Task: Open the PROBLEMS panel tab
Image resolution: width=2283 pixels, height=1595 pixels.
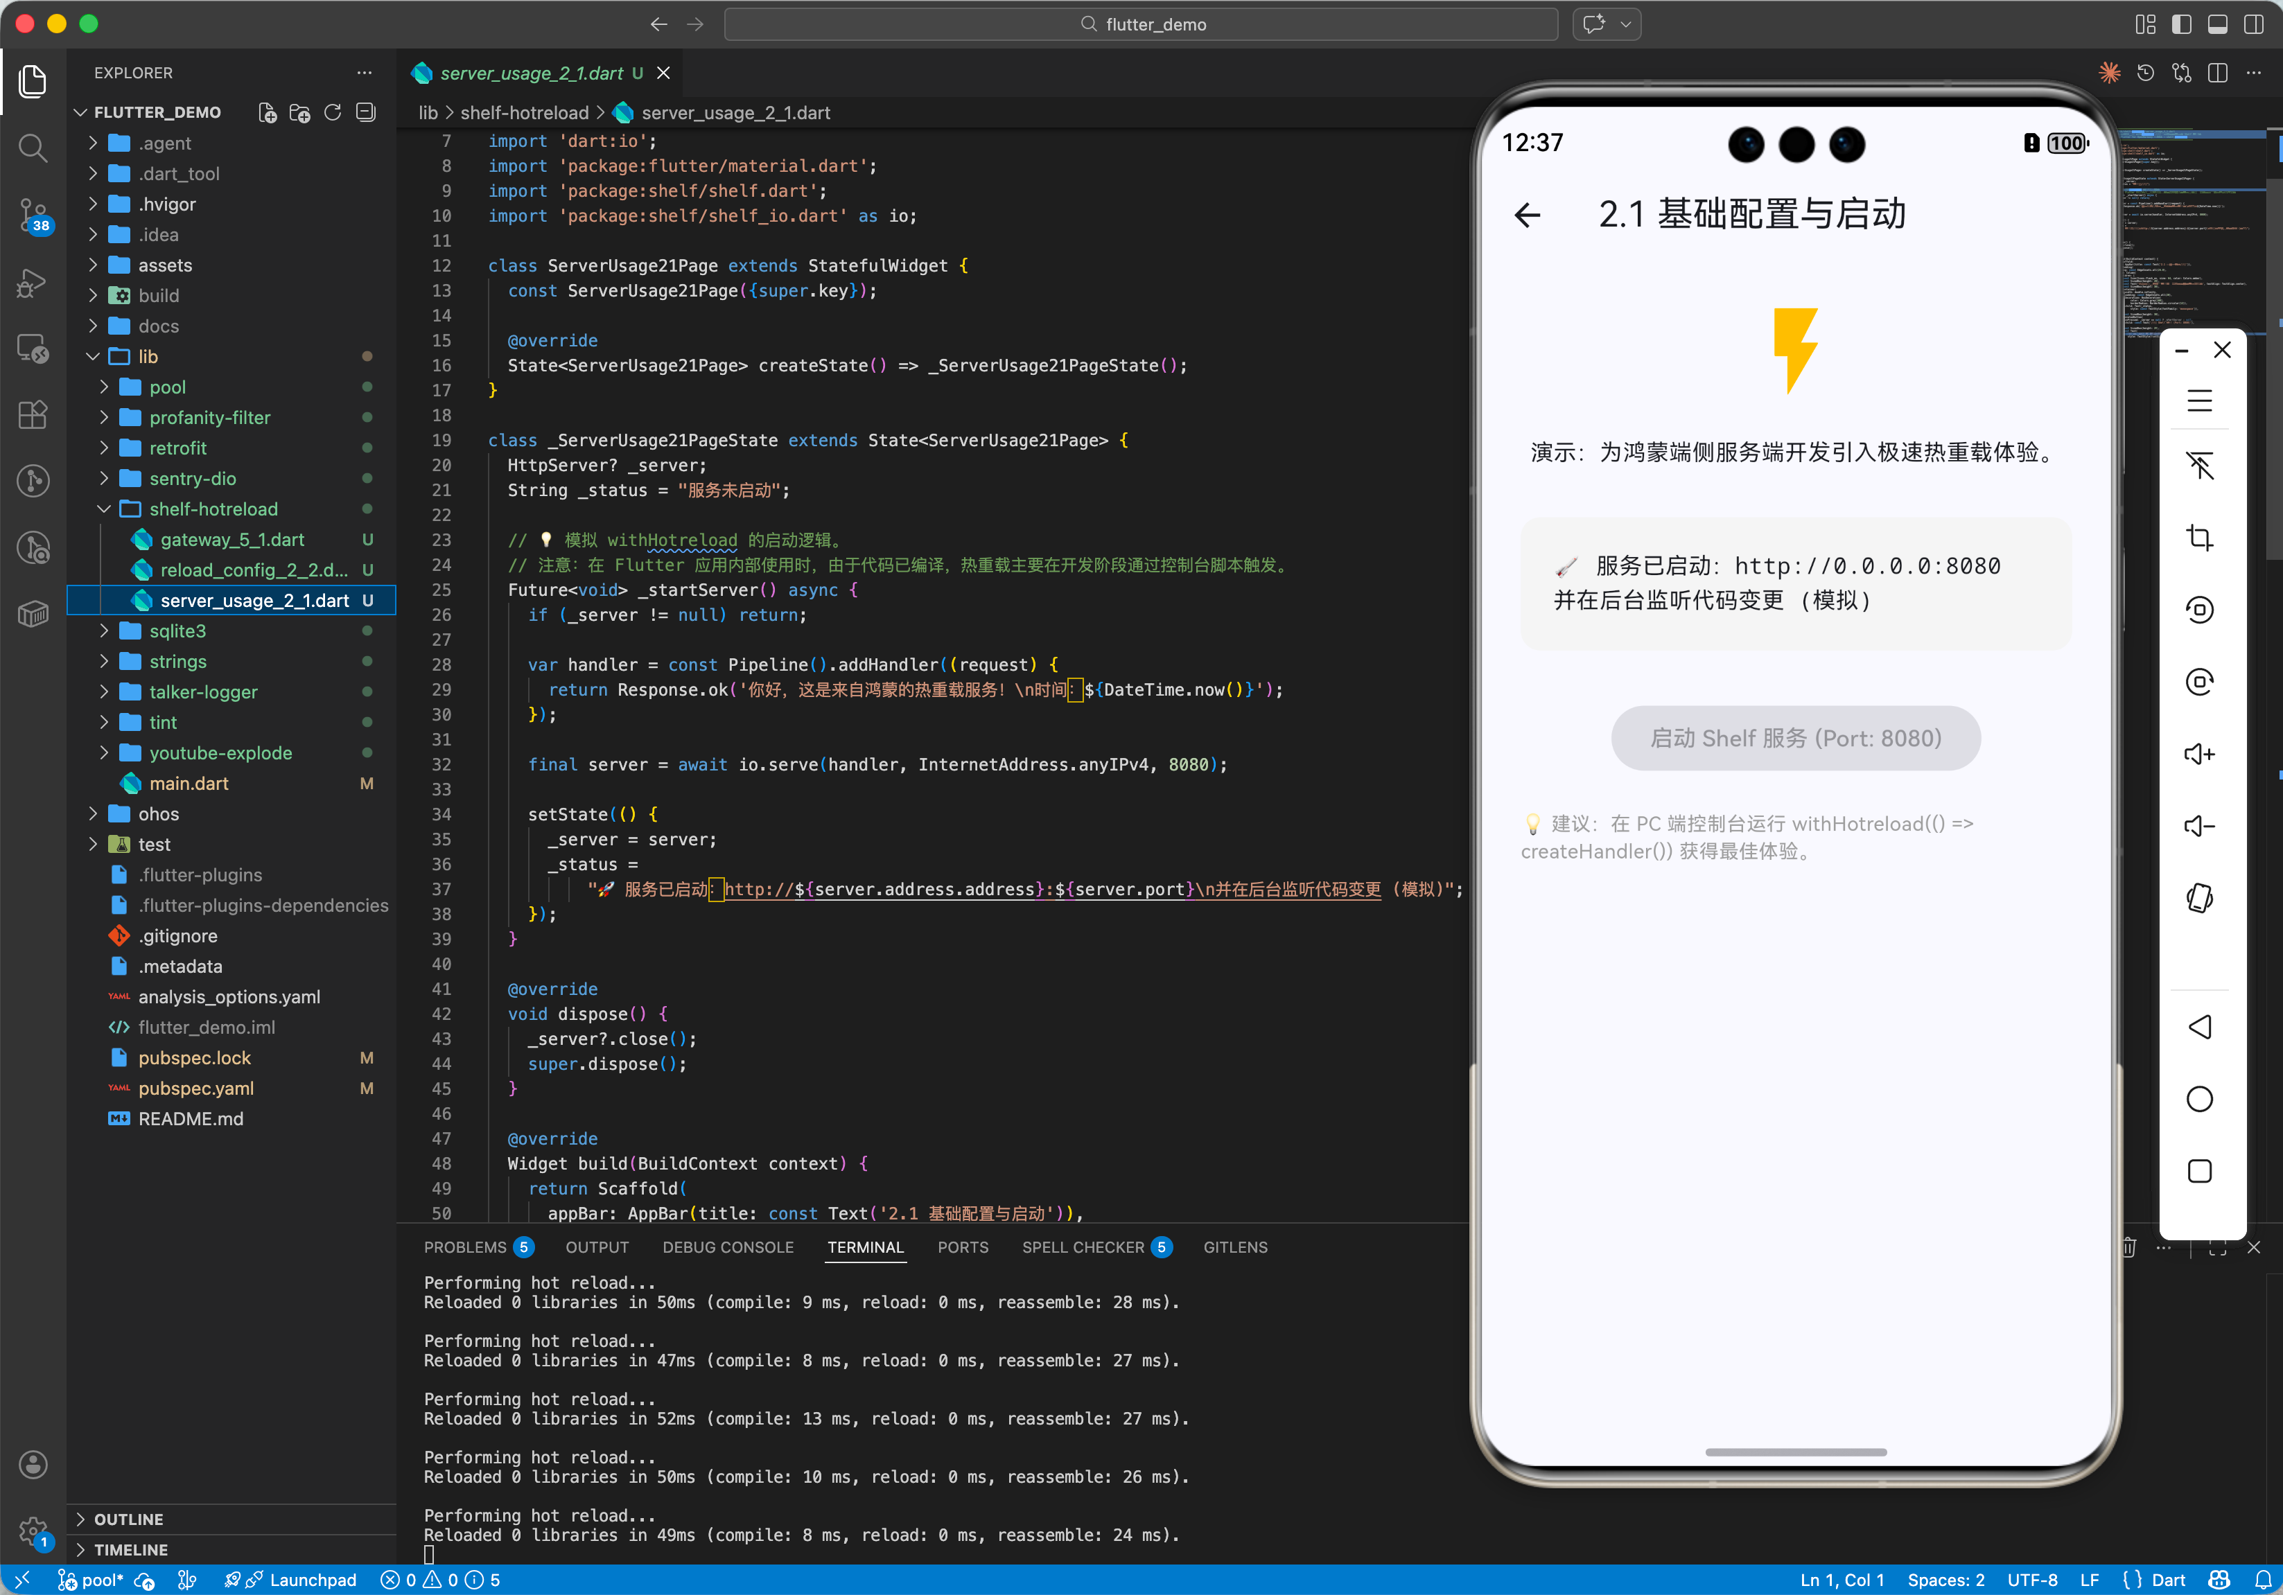Action: point(464,1247)
